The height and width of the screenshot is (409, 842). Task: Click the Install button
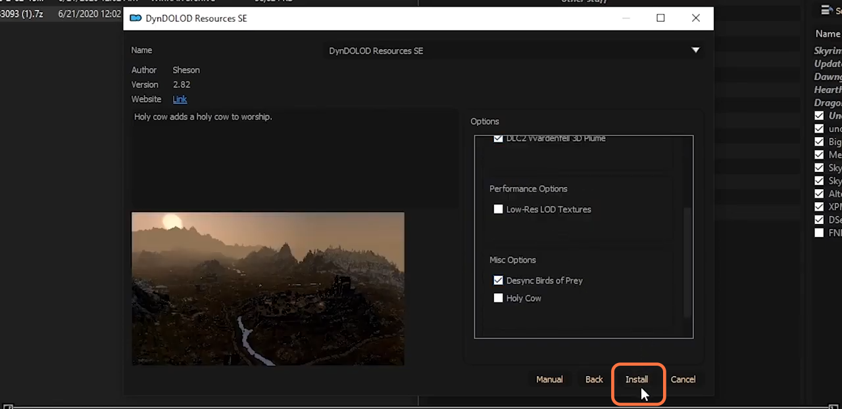click(636, 379)
